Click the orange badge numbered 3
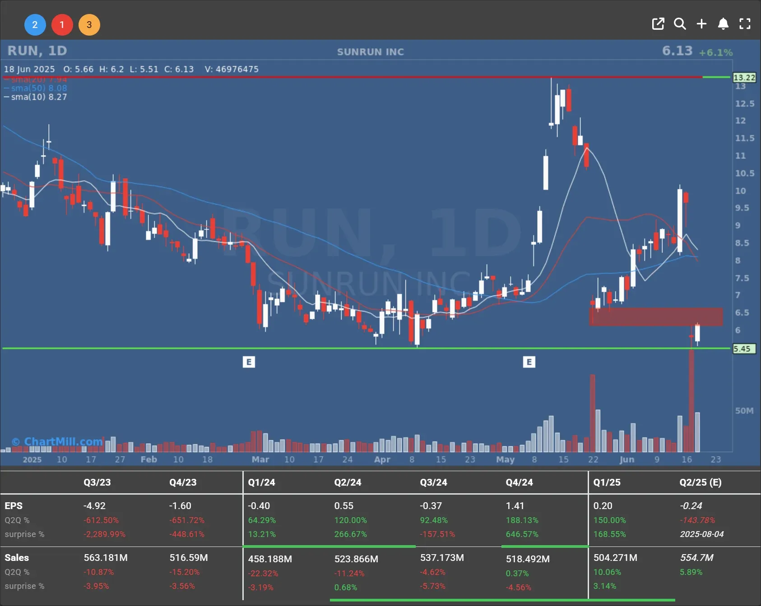Viewport: 761px width, 606px height. tap(89, 25)
